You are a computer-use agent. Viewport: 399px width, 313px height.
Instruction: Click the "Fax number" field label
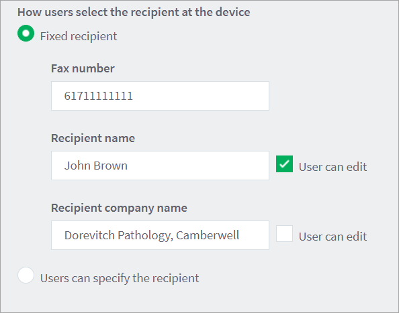(83, 68)
